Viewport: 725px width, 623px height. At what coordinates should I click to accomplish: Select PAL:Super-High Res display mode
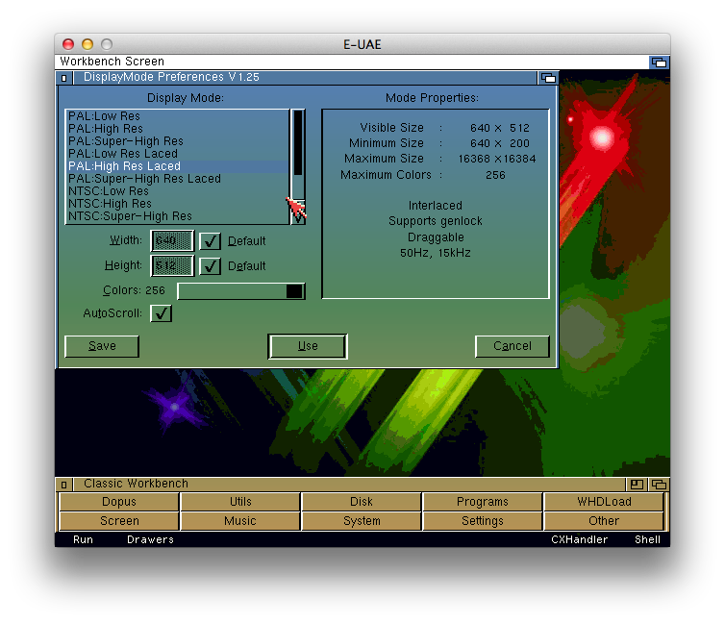coord(178,141)
